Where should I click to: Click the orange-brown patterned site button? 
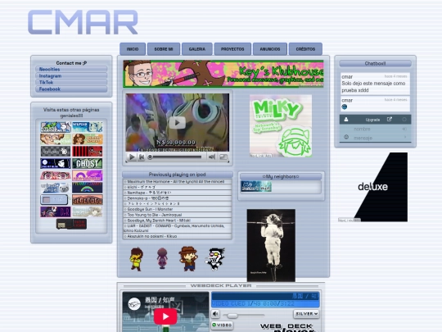point(88,199)
